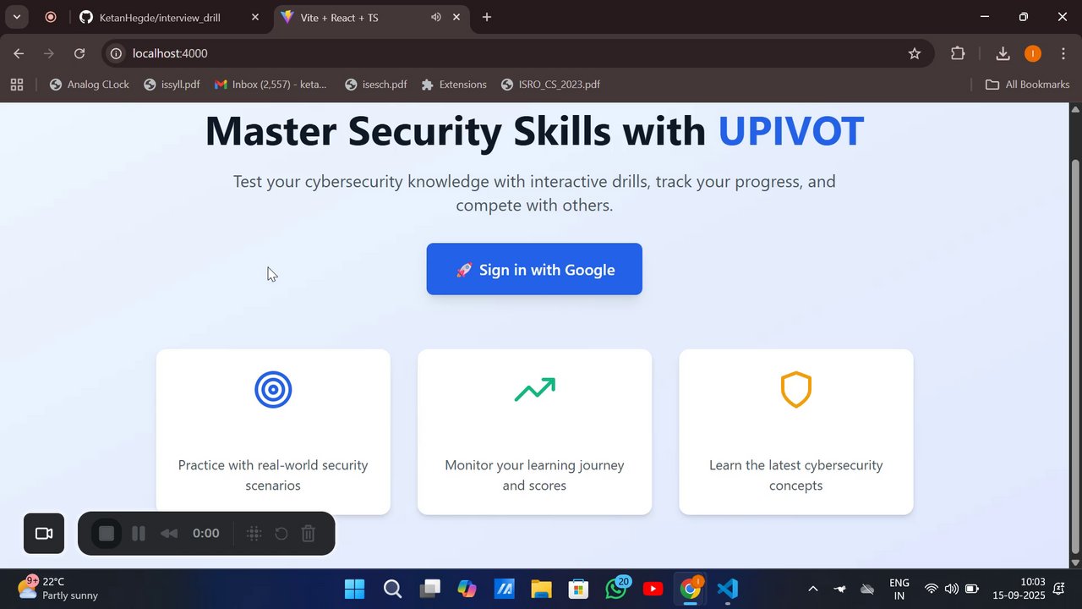The image size is (1082, 609).
Task: Open the Extensions puzzle icon
Action: pos(958,53)
